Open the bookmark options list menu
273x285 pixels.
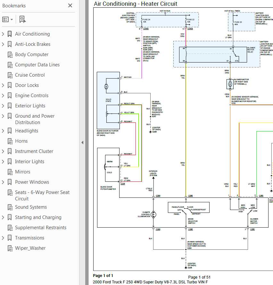pos(7,19)
